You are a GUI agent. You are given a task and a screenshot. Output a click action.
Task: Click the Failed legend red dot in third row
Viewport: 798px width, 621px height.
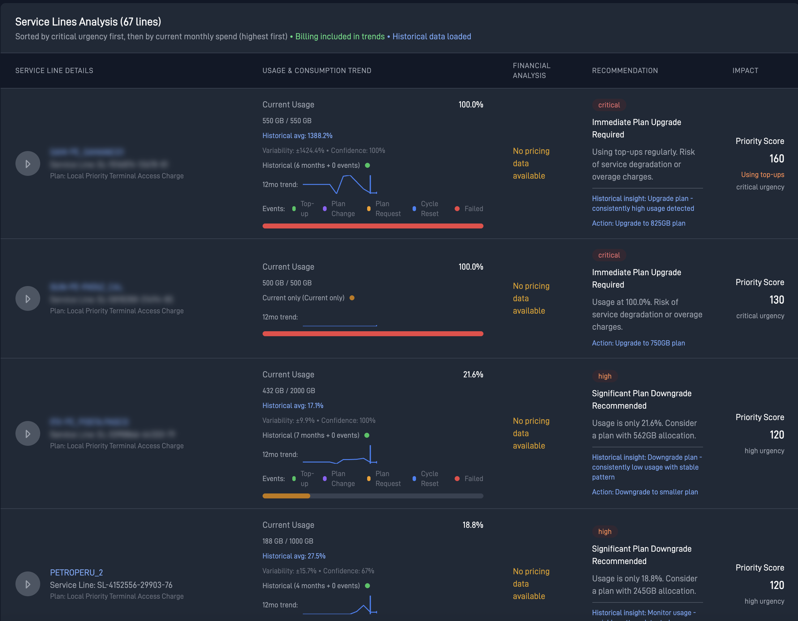tap(457, 479)
